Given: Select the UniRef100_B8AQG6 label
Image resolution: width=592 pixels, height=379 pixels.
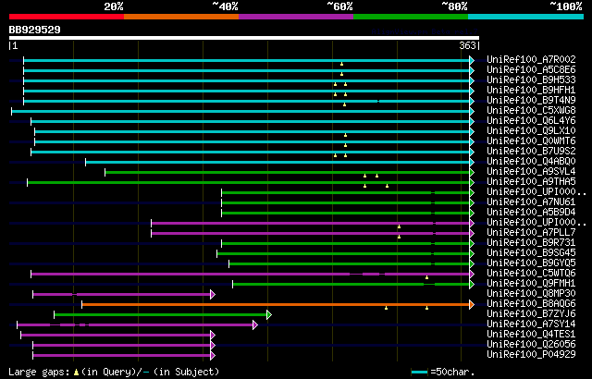Looking at the screenshot, I should coord(531,303).
